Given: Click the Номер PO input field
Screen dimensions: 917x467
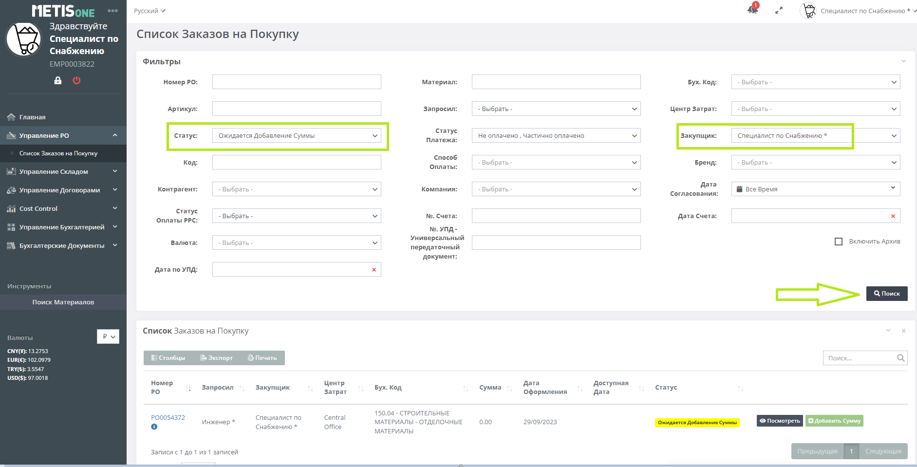Looking at the screenshot, I should (x=297, y=82).
